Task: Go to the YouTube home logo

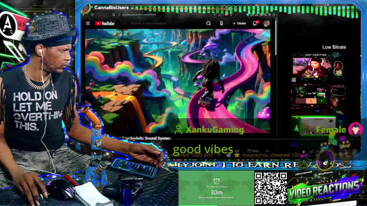Action: [105, 23]
